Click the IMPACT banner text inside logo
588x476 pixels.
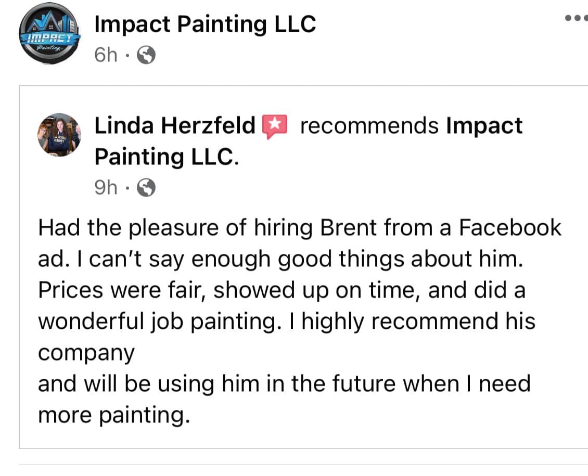coord(49,38)
